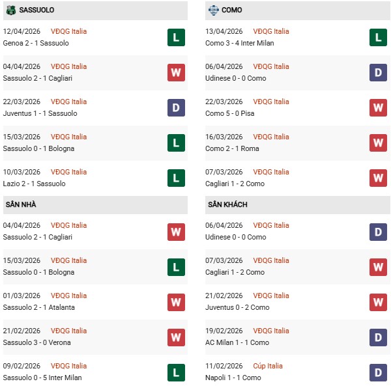Viewport: 391px width, 386px height.
Task: Open VĐQG Italia link for AC Milan match
Action: 272,331
